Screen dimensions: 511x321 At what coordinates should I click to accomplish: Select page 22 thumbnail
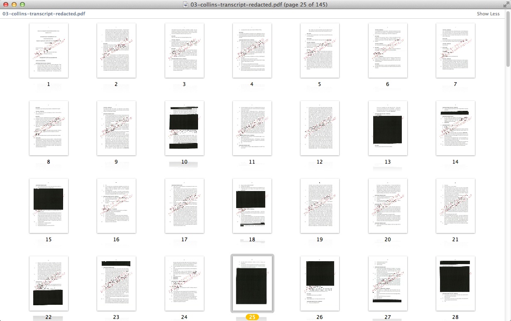coord(49,283)
